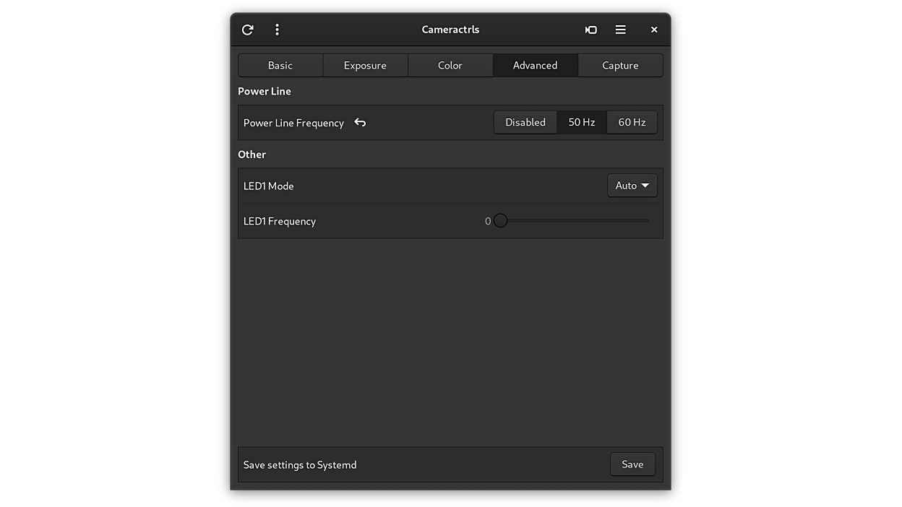Select 50 Hz power line frequency

[582, 122]
